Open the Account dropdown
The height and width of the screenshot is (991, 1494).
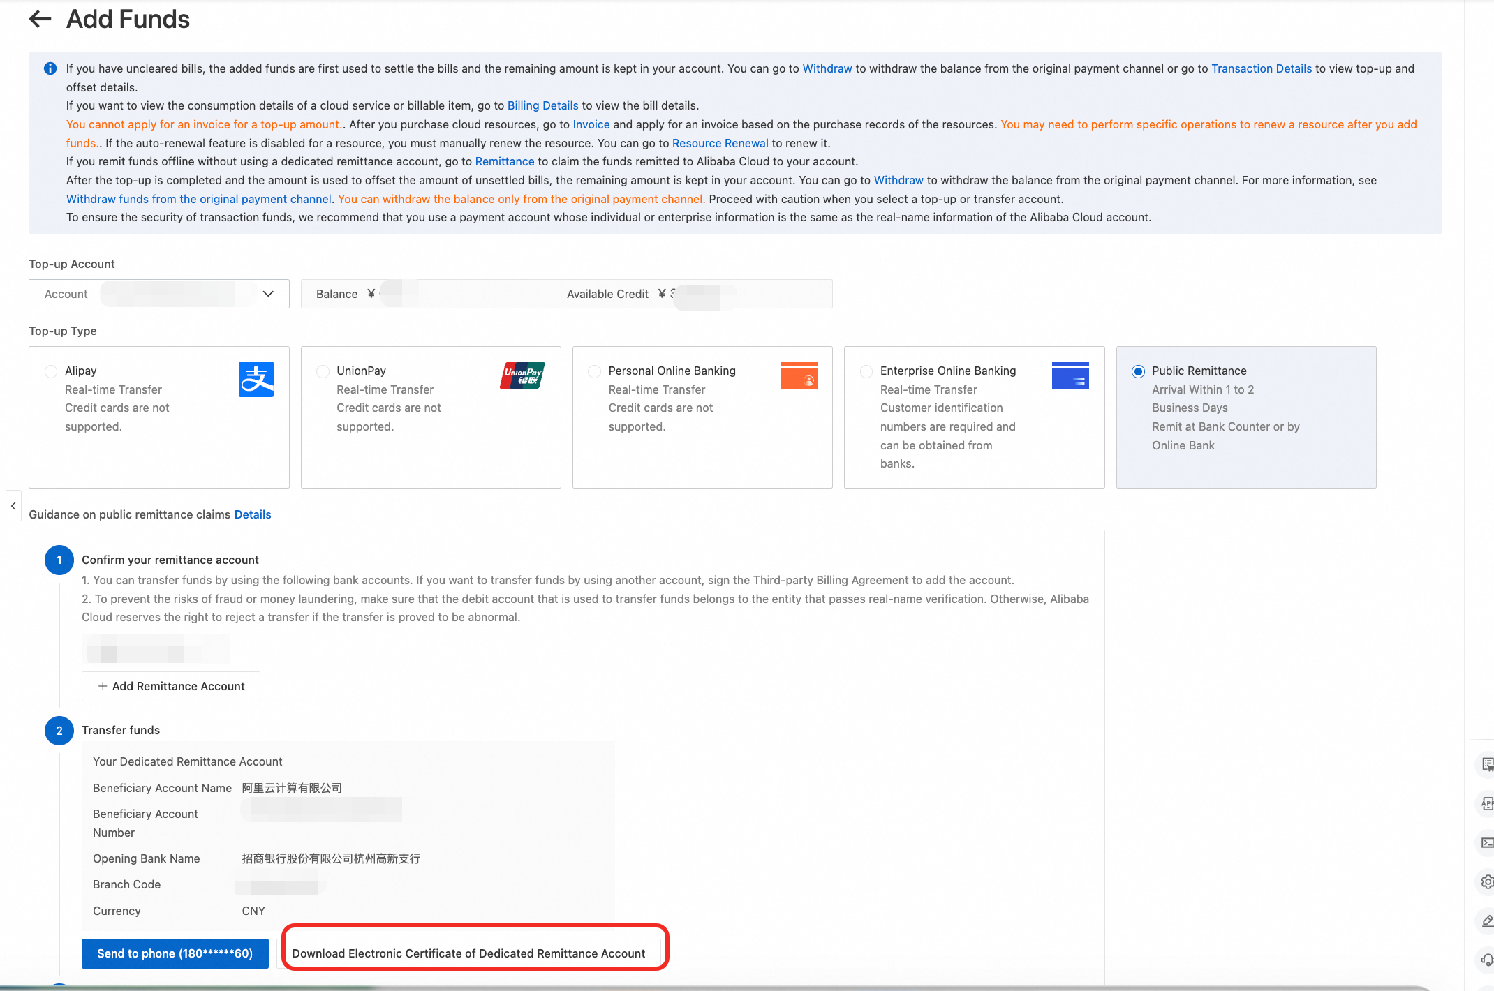pos(159,294)
